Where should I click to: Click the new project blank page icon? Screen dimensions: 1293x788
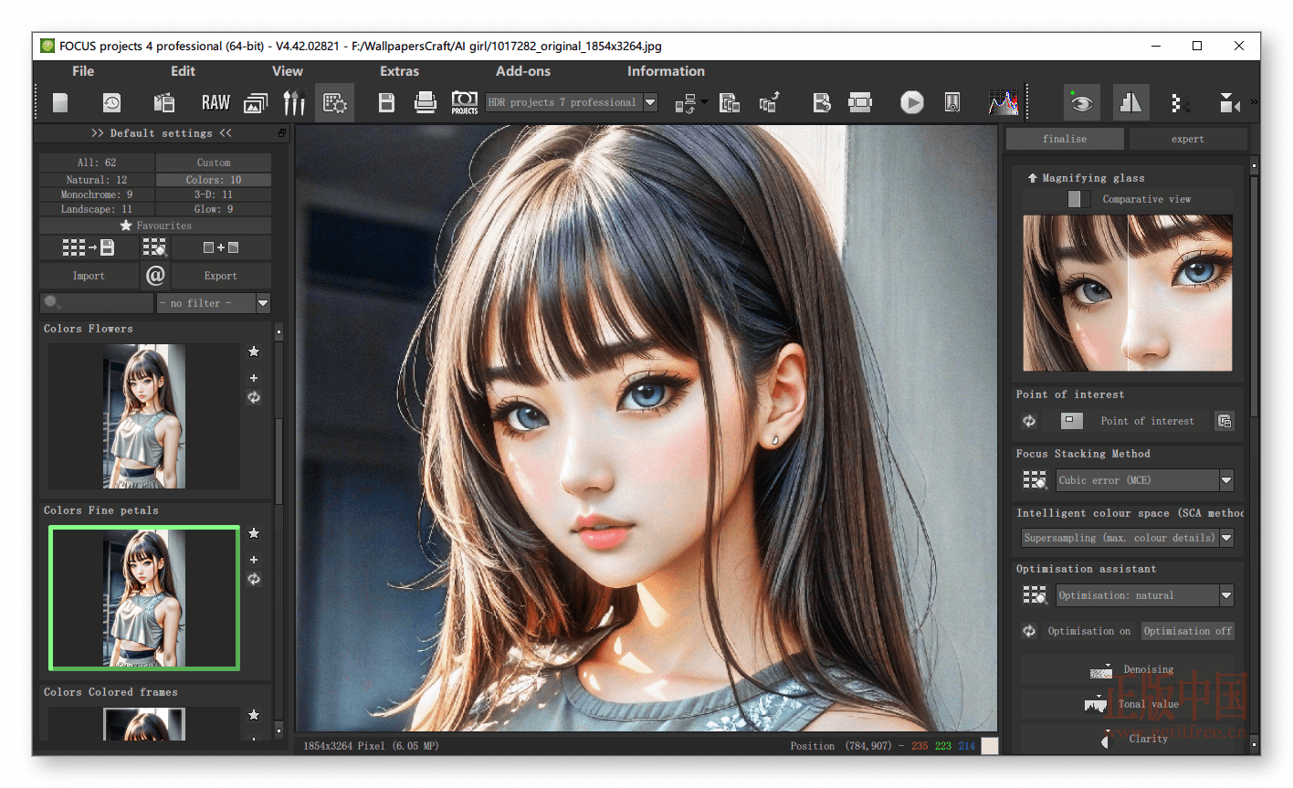click(x=60, y=102)
